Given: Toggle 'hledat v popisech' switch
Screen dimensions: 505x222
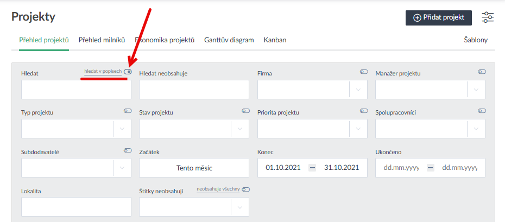Looking at the screenshot, I should (128, 72).
